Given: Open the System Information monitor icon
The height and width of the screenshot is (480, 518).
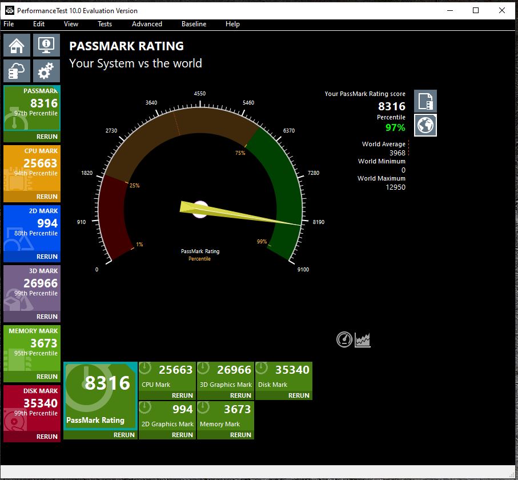Looking at the screenshot, I should point(47,45).
